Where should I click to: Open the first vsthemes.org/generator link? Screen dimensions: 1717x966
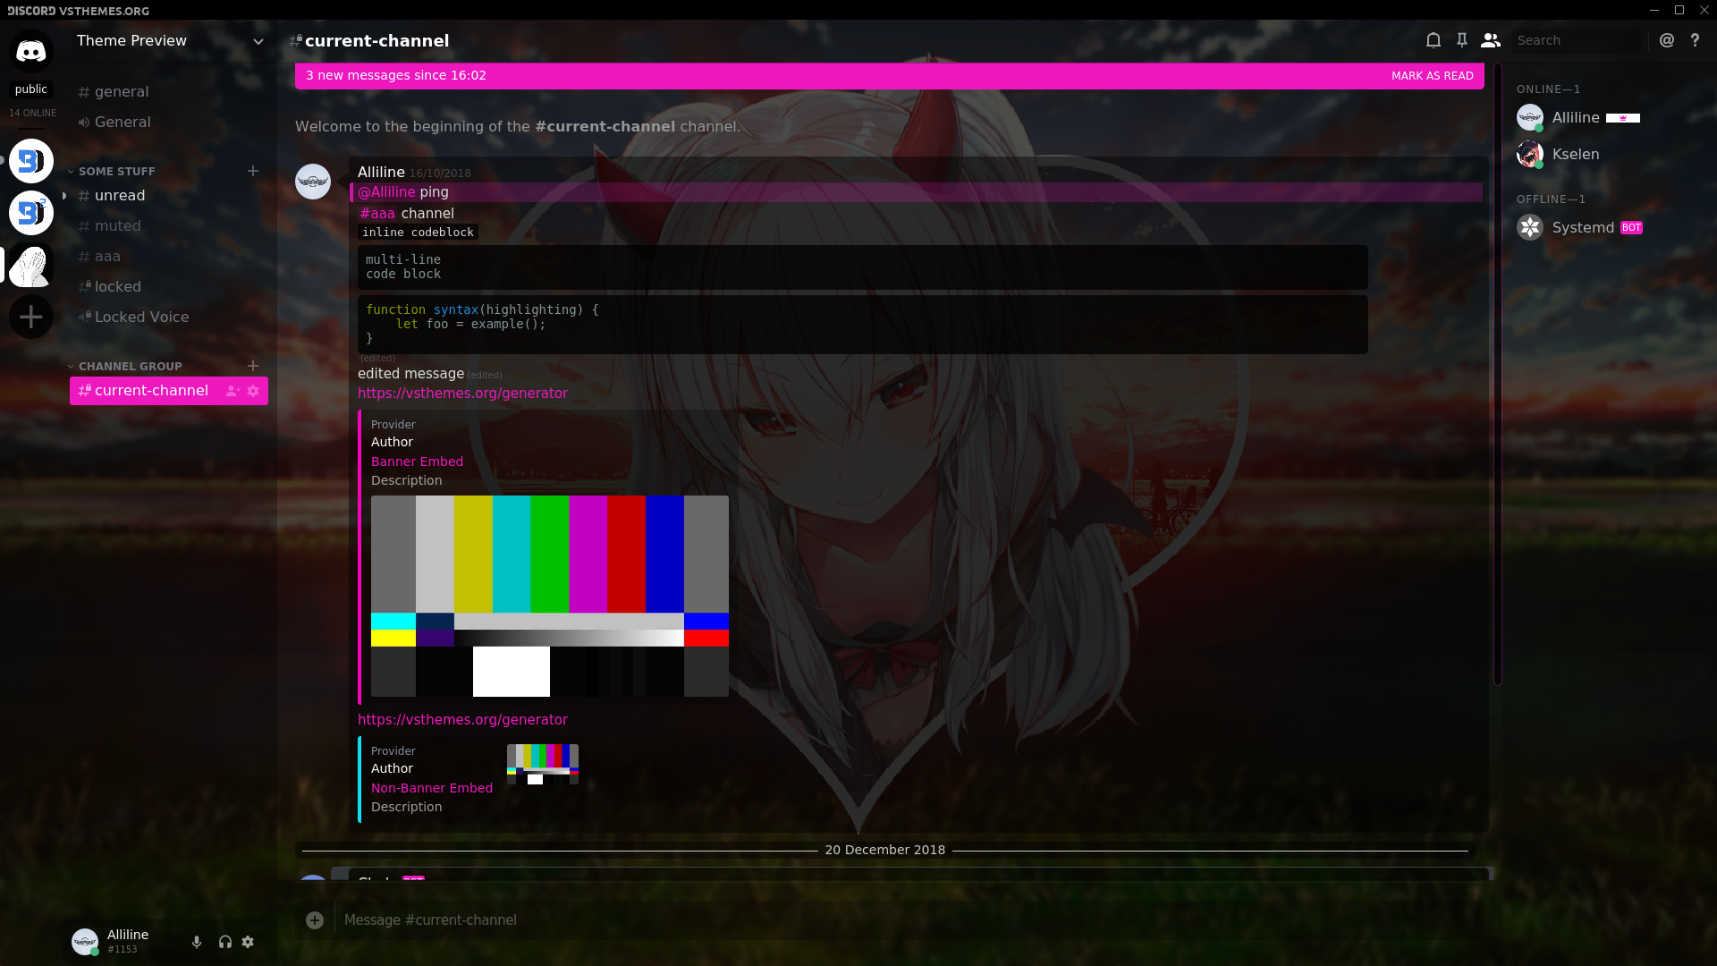[x=462, y=394]
